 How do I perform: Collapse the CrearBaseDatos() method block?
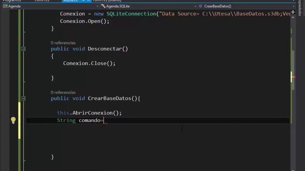[23, 98]
